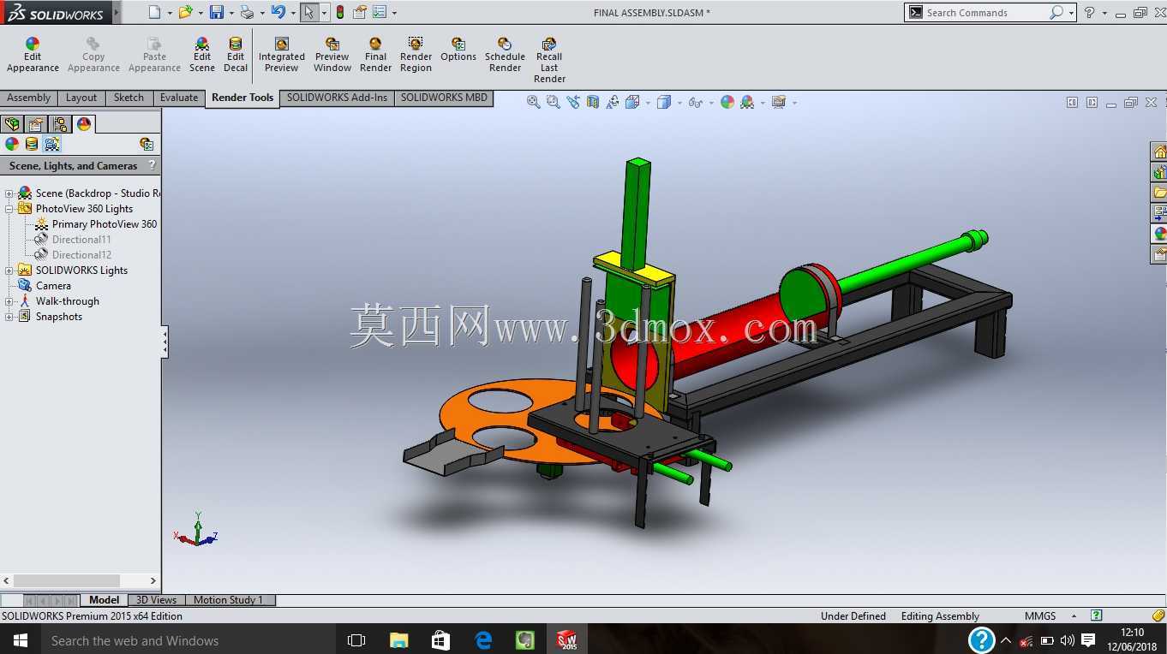Image resolution: width=1167 pixels, height=654 pixels.
Task: Click the Undo arrow icon
Action: point(278,12)
